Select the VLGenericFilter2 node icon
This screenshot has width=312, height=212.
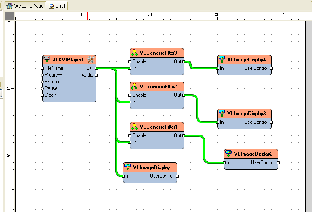pyautogui.click(x=134, y=86)
